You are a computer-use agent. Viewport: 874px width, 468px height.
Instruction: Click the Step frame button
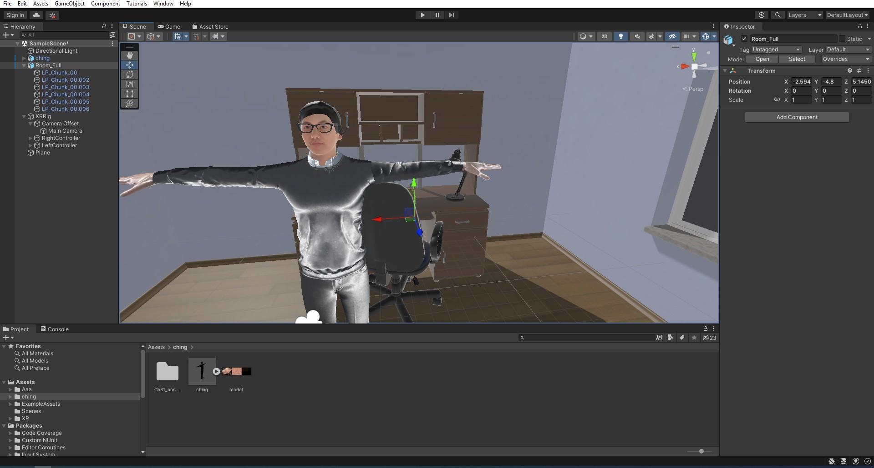click(x=451, y=15)
